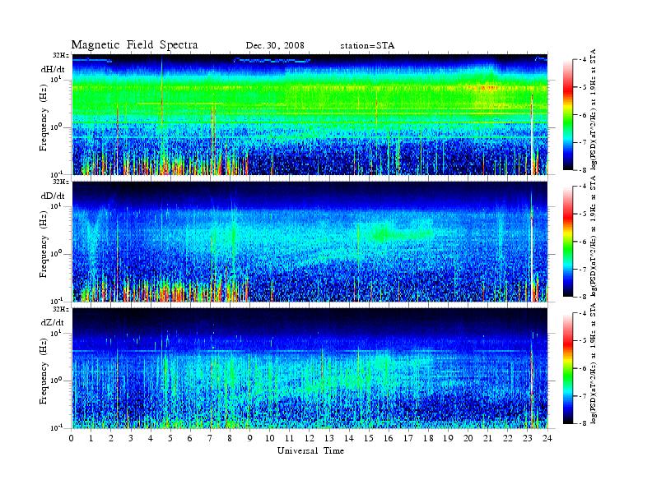Screen dimensions: 652x503
Task: Click hour 3 tick label on time axis
Action: tap(131, 438)
